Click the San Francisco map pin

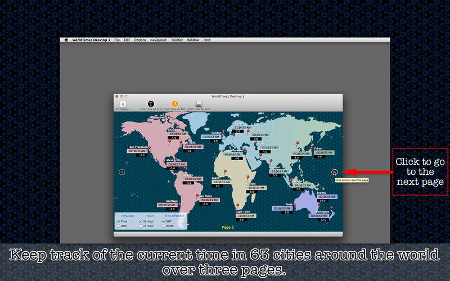click(x=150, y=148)
